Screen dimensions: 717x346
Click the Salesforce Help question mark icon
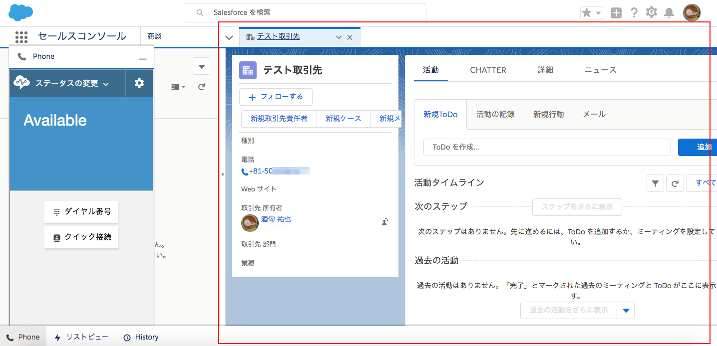pos(634,12)
